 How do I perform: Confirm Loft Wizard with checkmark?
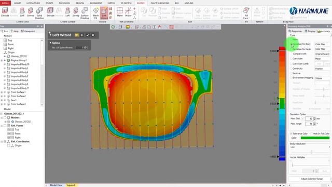pos(88,35)
